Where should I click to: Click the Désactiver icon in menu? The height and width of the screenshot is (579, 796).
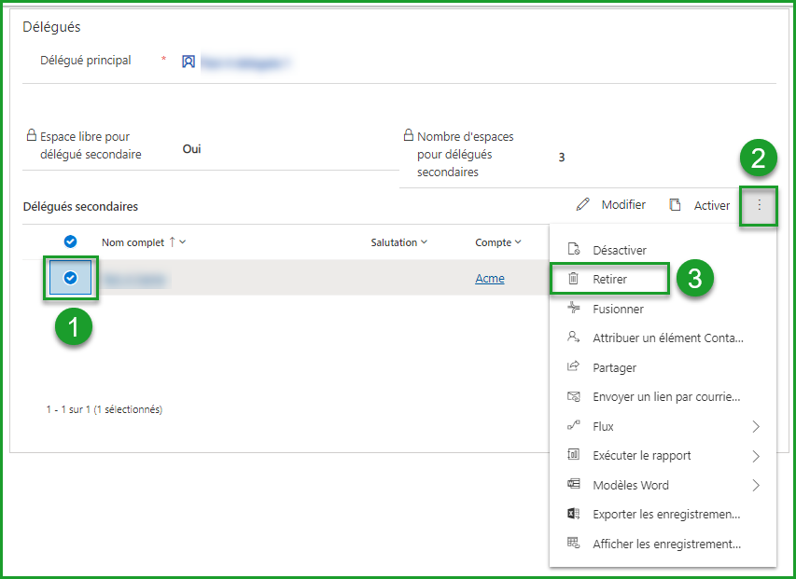[574, 250]
